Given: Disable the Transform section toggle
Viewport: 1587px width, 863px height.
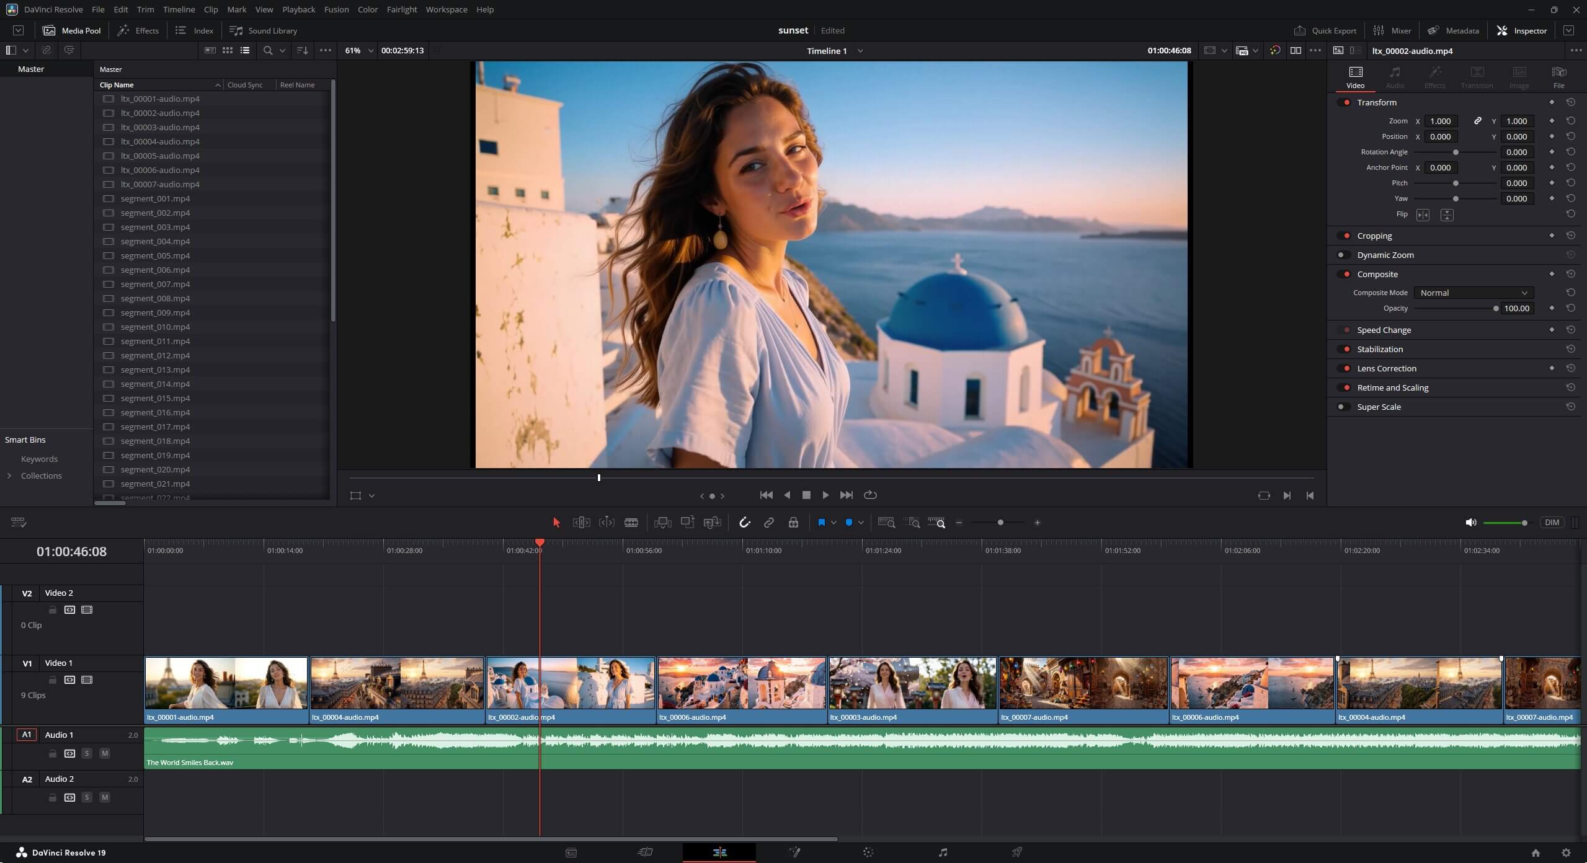Looking at the screenshot, I should coord(1344,102).
